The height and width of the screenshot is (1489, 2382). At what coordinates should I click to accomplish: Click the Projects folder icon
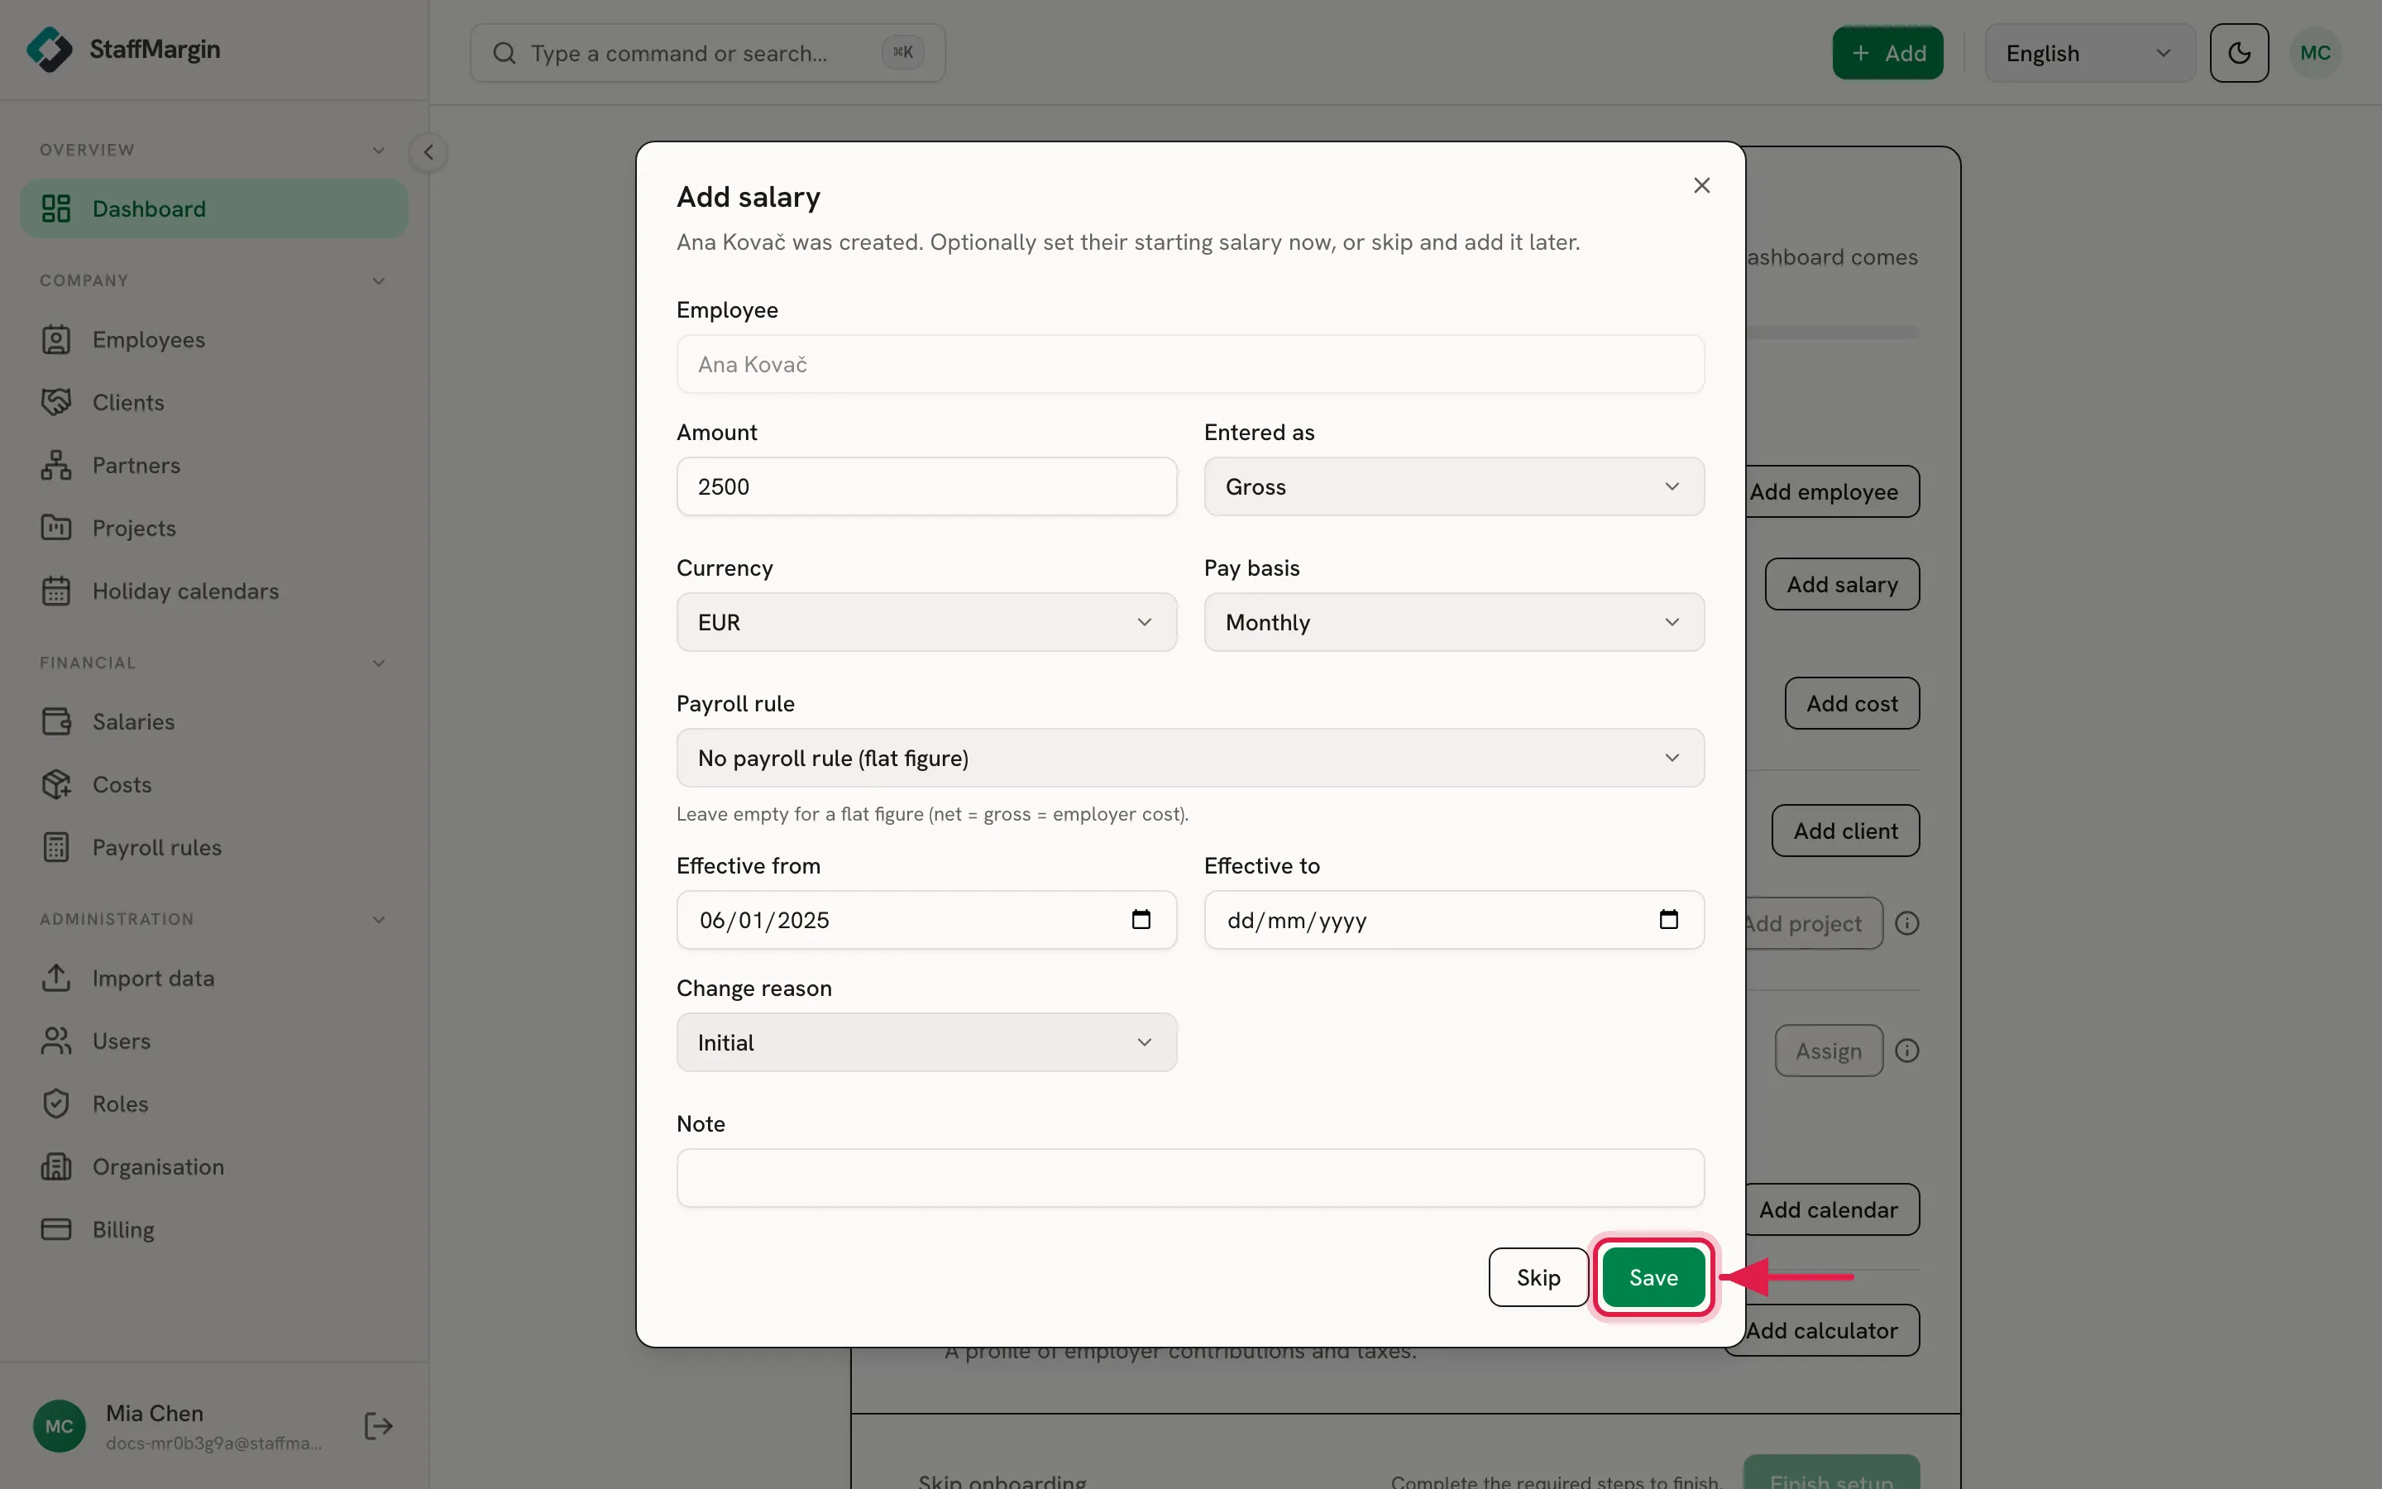point(56,528)
